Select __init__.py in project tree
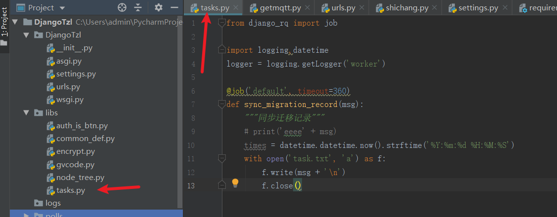Image resolution: width=557 pixels, height=217 pixels. pyautogui.click(x=74, y=48)
